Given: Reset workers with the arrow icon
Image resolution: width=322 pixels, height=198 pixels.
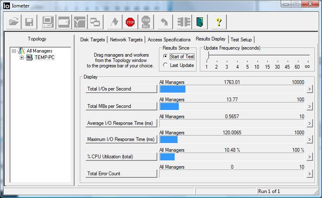Looking at the screenshot, I should point(164,22).
